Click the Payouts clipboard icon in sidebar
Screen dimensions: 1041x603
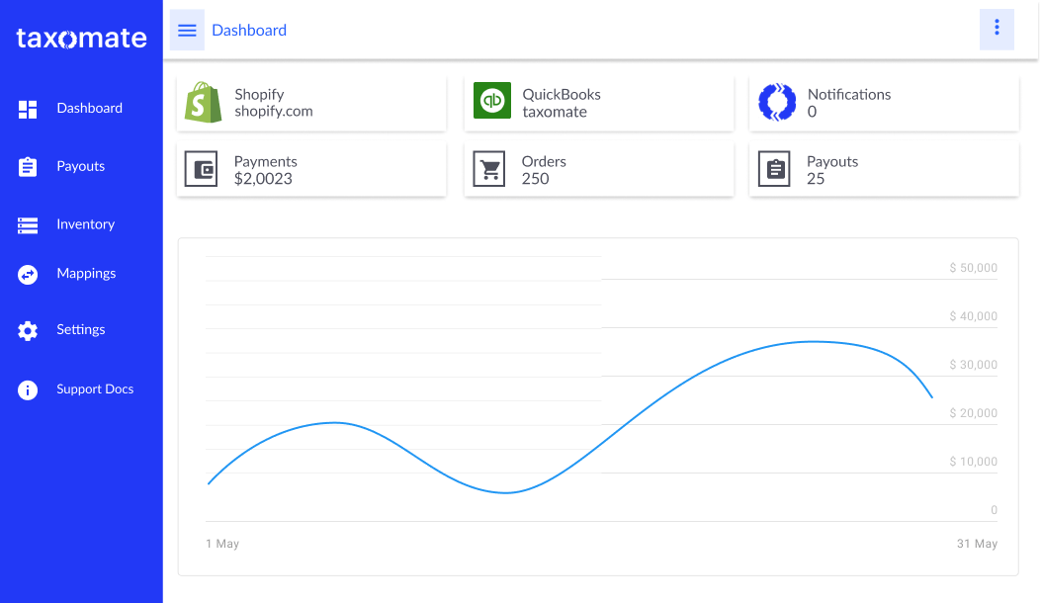(28, 167)
